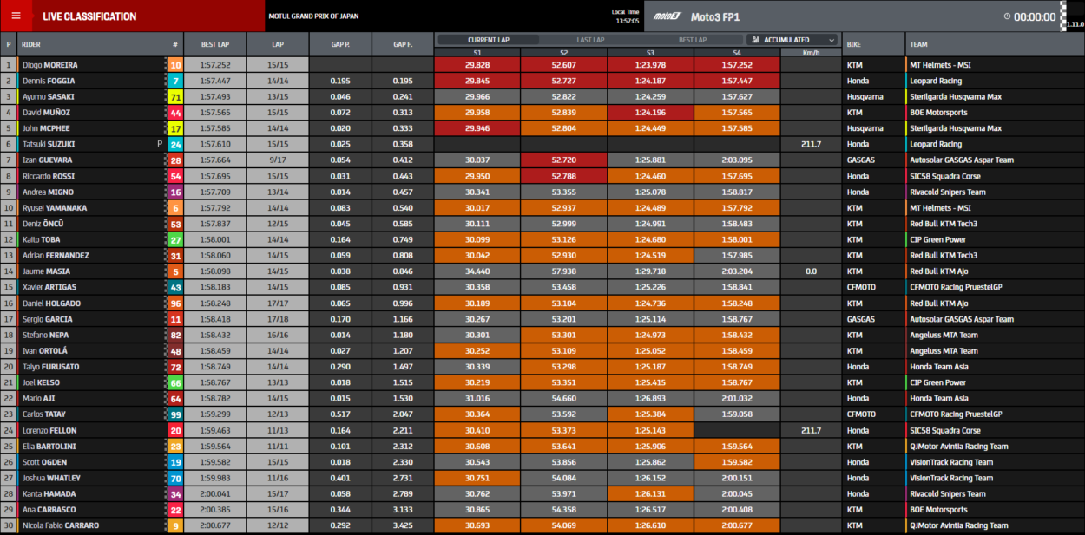Select rider Nicola Fabio CARRARO

click(61, 525)
